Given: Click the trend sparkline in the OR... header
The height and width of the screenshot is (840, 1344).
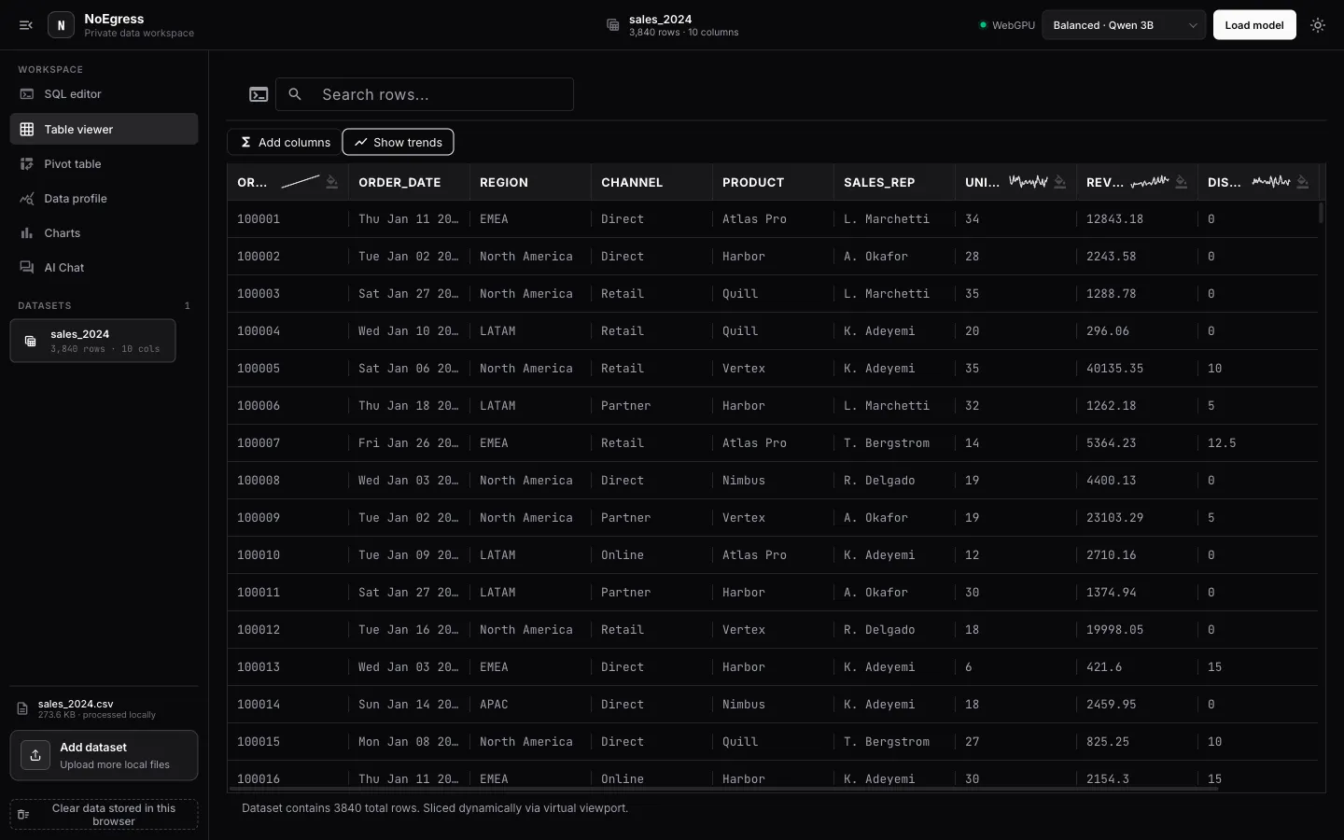Looking at the screenshot, I should click(x=301, y=182).
